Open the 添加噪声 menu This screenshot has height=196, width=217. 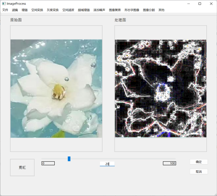[x=99, y=10]
